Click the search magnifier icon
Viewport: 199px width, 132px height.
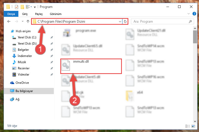pyautogui.click(x=190, y=22)
